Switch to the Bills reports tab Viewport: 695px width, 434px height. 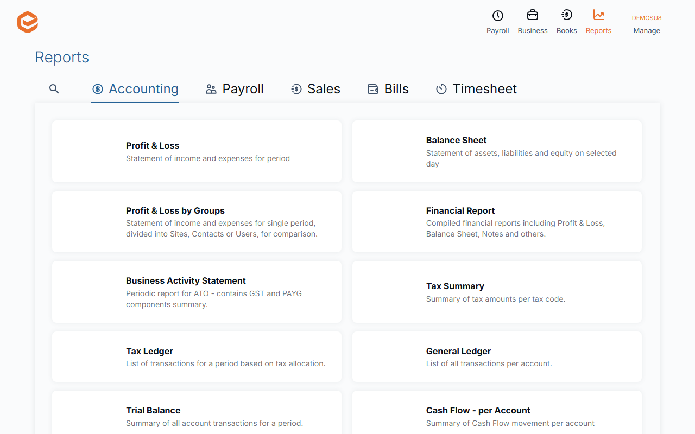click(x=388, y=89)
